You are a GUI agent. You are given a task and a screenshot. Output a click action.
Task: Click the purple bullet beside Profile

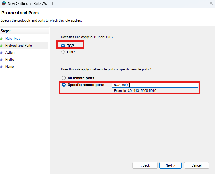pyautogui.click(x=2, y=60)
